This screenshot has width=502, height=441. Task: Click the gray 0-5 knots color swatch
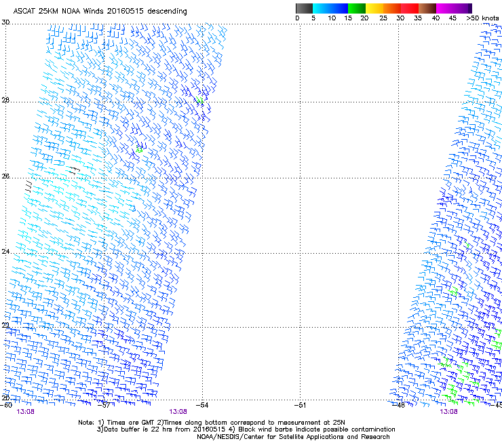304,8
